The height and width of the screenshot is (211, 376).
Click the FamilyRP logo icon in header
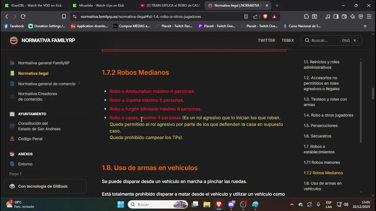14,40
